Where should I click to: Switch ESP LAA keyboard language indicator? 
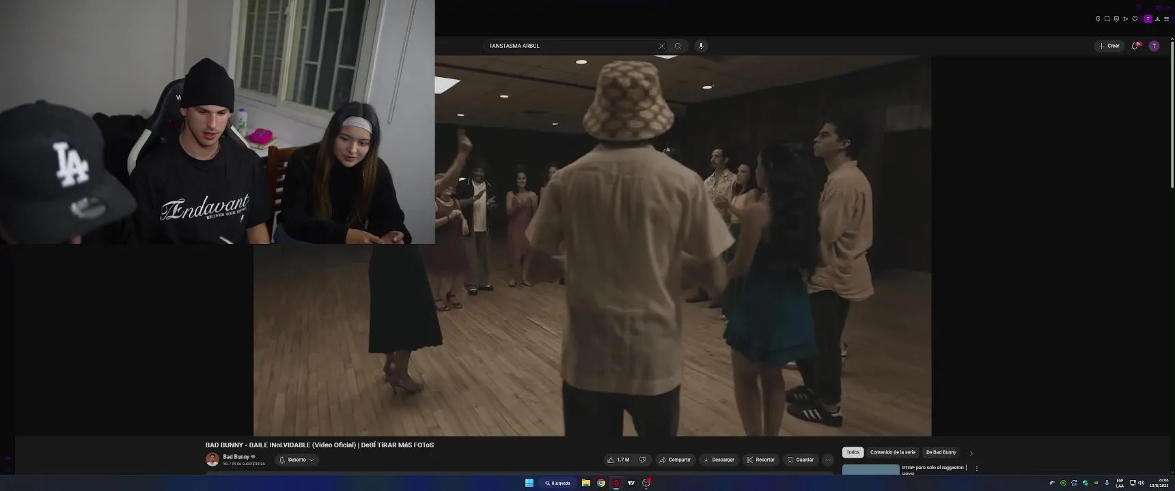(x=1120, y=483)
